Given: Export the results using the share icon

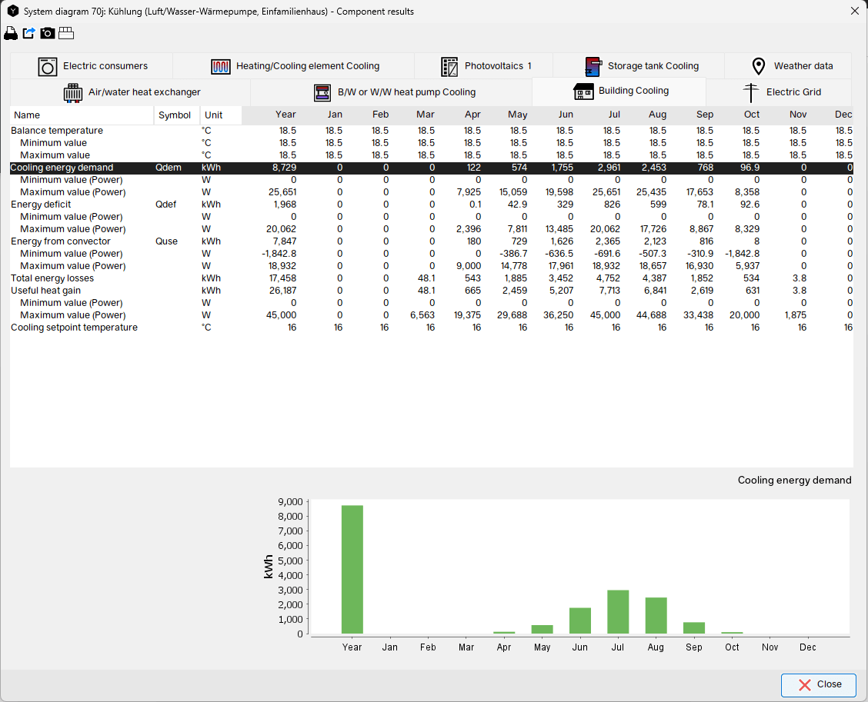Looking at the screenshot, I should pos(28,33).
